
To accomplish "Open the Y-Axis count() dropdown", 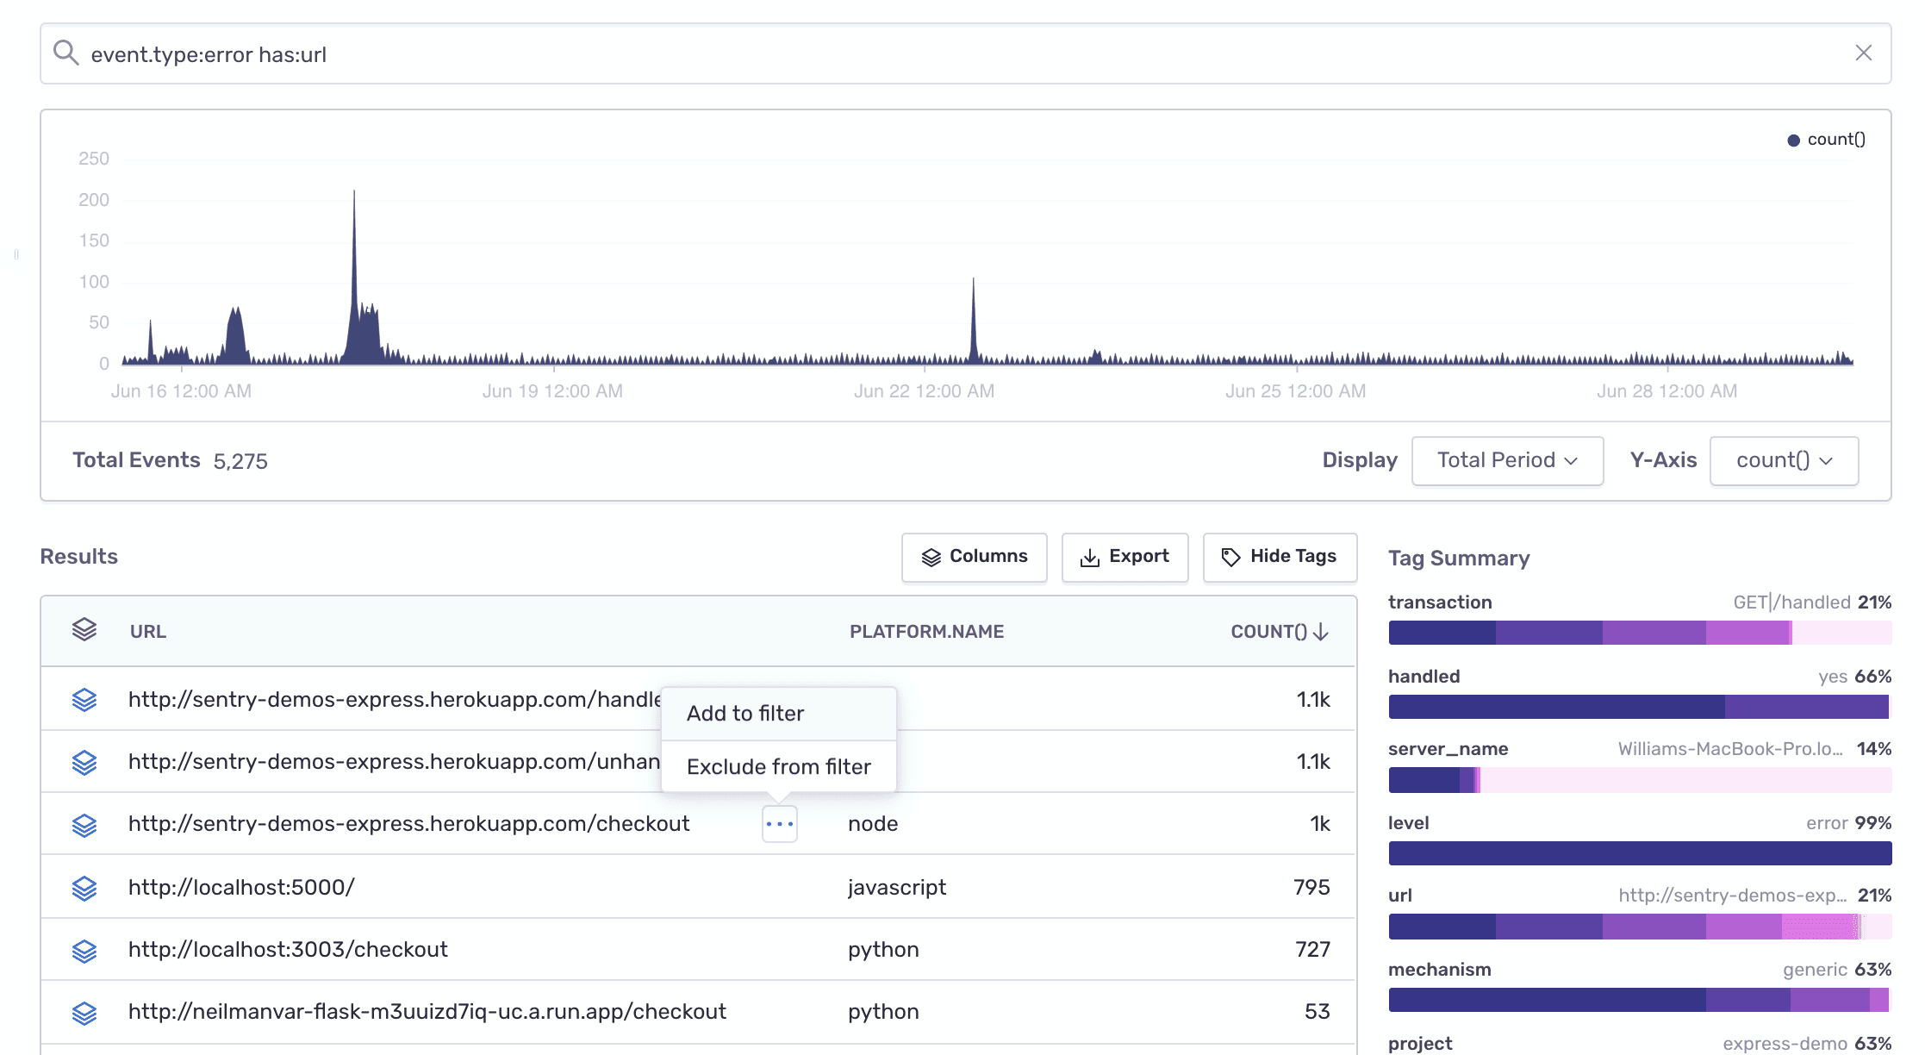I will click(1784, 460).
